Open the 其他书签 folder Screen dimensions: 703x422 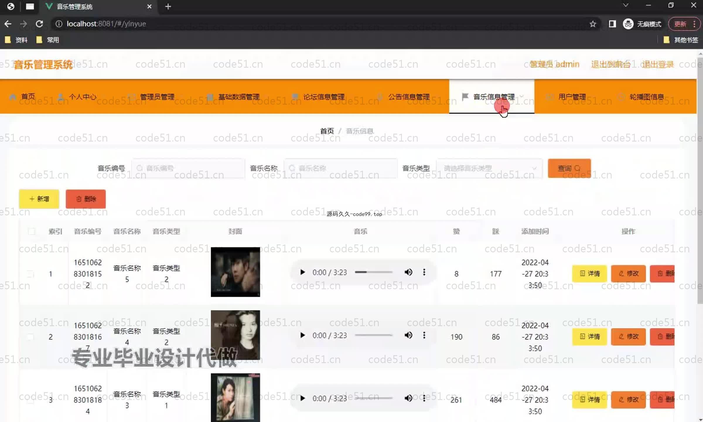point(680,40)
